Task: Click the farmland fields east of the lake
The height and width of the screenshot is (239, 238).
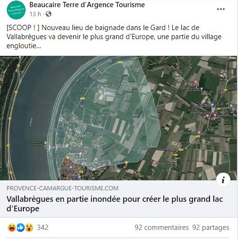Action: click(198, 119)
